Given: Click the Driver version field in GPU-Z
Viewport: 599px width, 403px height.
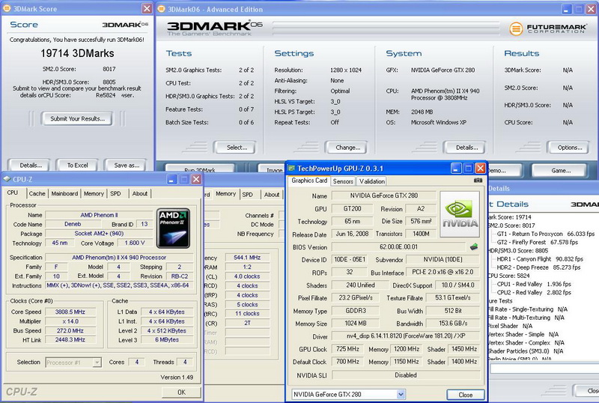Looking at the screenshot, I should (x=405, y=336).
